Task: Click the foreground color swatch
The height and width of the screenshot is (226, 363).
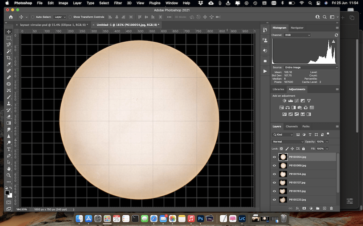Action: click(7, 193)
